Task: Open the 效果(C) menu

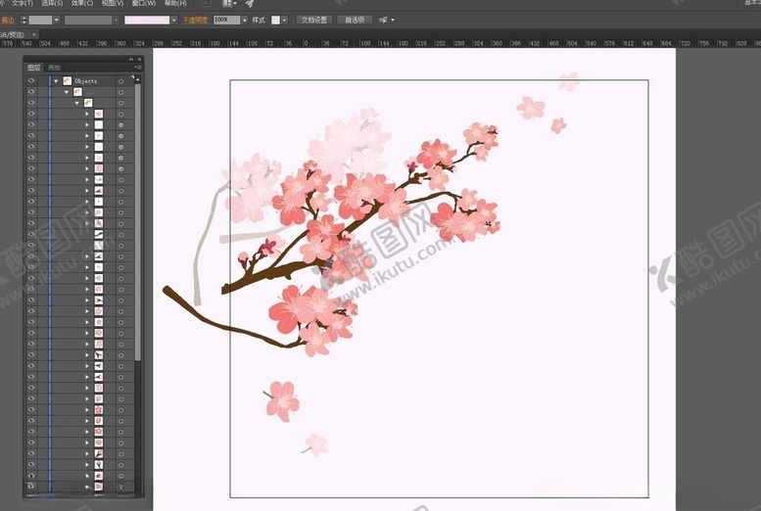Action: pos(82,3)
